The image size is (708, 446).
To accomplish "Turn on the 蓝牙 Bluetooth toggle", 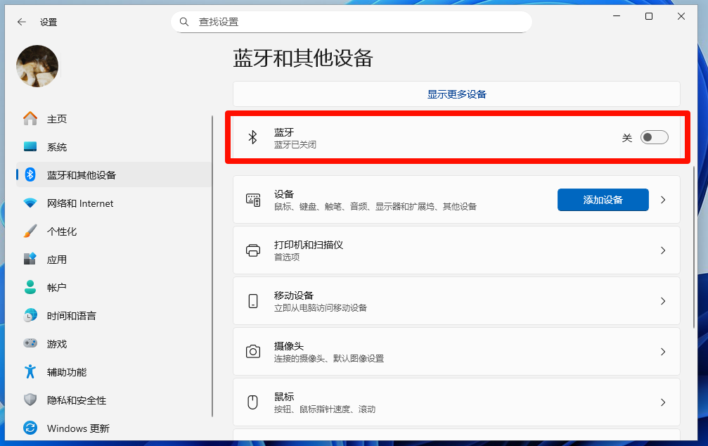I will [655, 137].
